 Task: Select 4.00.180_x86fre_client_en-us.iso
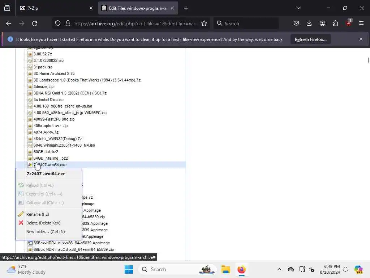[63, 106]
